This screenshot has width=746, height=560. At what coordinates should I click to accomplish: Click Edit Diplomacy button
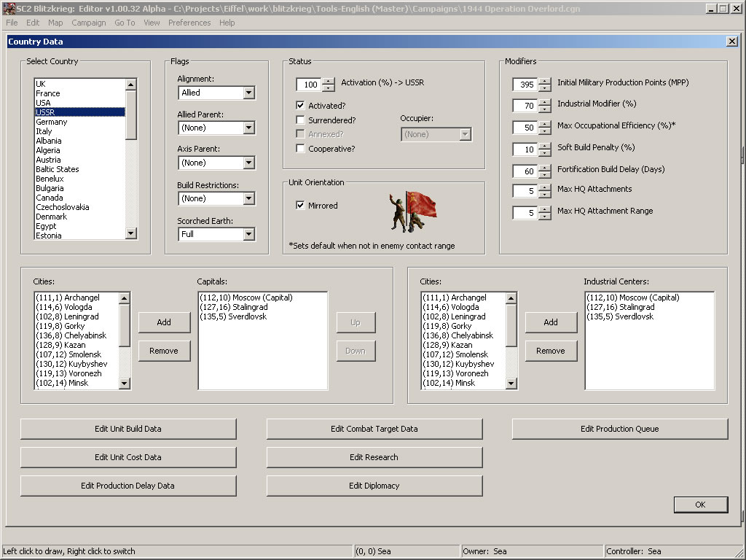point(374,486)
